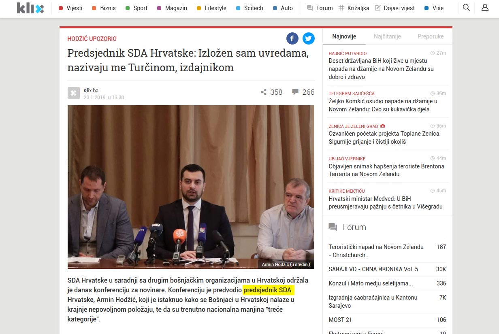
Task: Switch to the Preporuke tab
Action: coord(431,36)
